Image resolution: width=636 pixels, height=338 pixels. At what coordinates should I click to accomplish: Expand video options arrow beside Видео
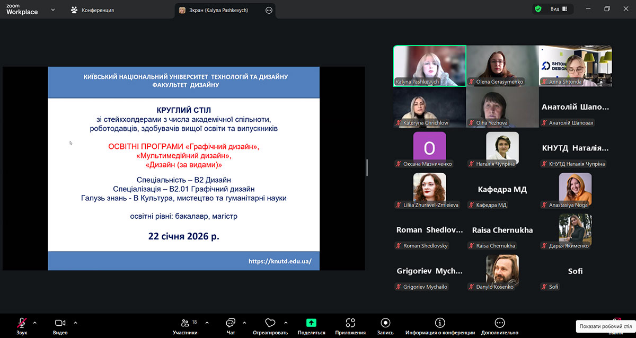pos(75,323)
